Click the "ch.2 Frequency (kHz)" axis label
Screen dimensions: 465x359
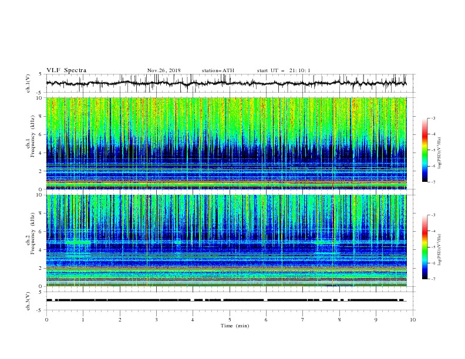pyautogui.click(x=32, y=233)
